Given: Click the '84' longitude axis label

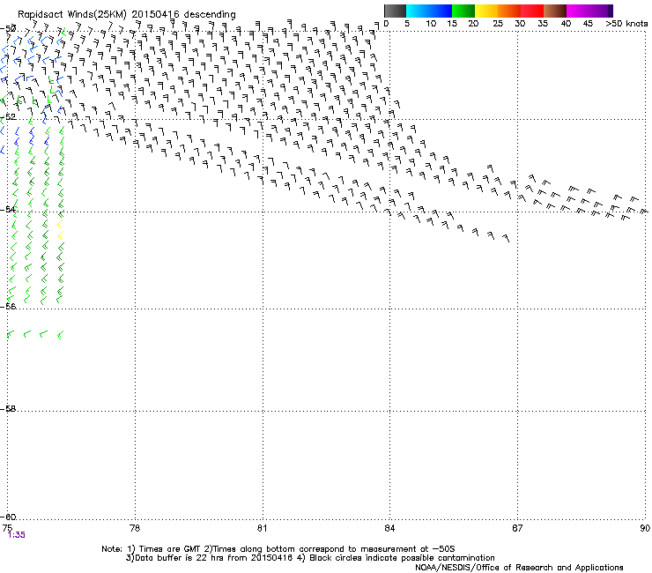Looking at the screenshot, I should point(389,528).
